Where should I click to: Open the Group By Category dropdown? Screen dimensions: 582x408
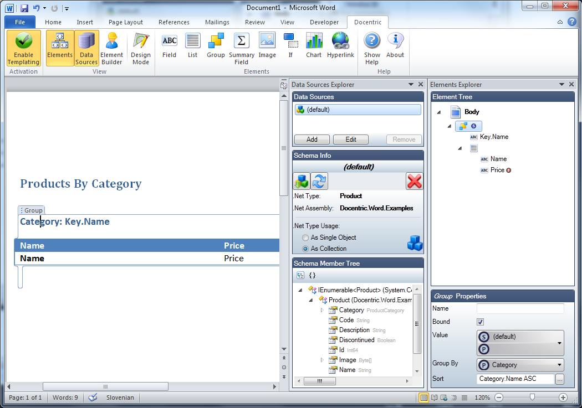(x=520, y=365)
